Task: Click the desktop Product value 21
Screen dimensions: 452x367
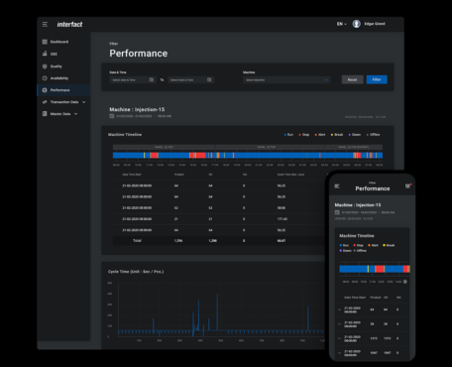Action: click(176, 219)
